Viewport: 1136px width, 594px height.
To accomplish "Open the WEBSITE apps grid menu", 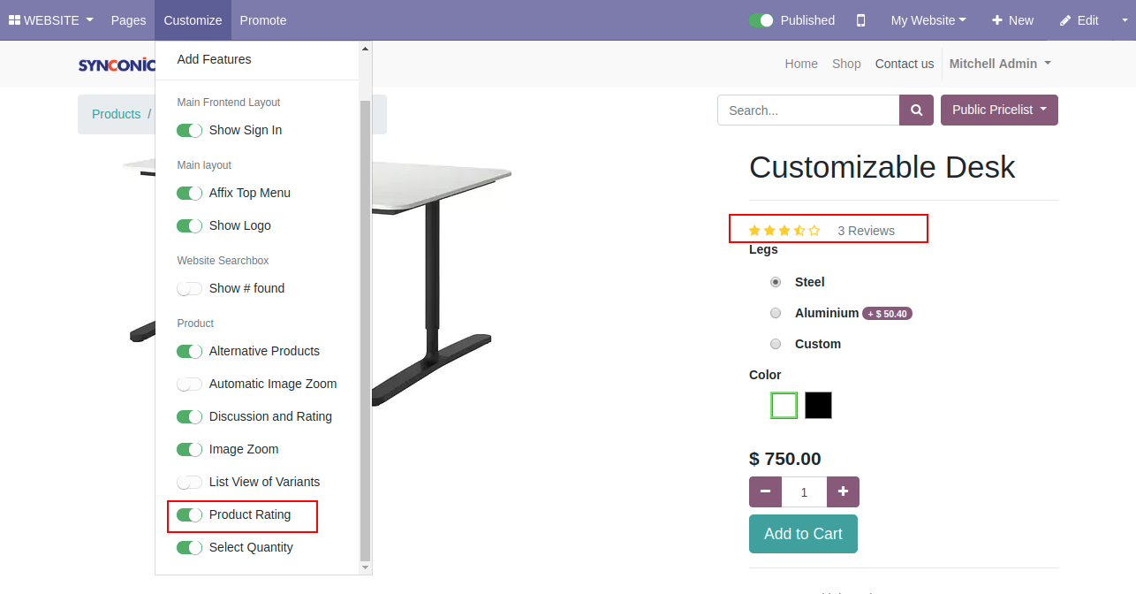I will (x=50, y=20).
